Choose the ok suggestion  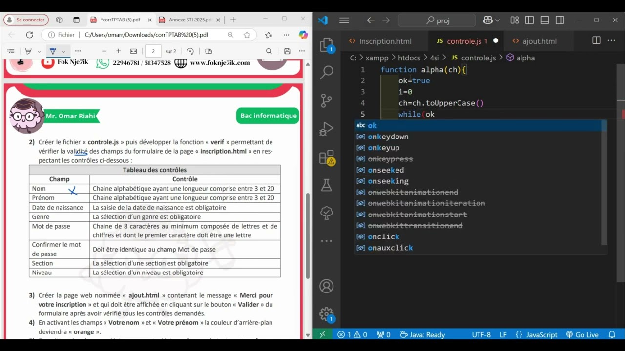click(481, 125)
